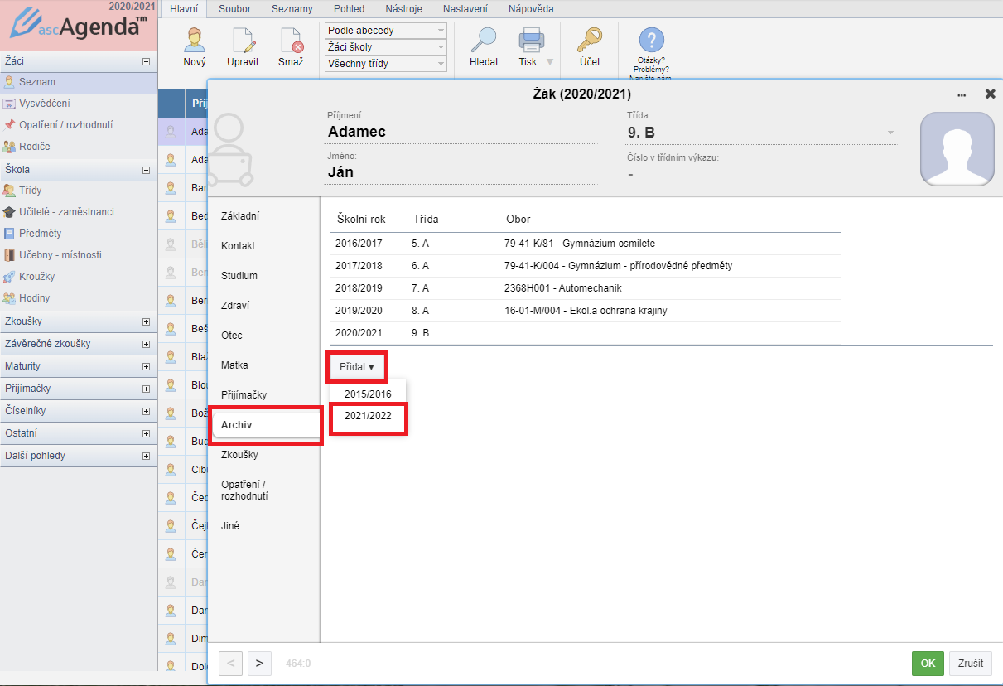Click the Tisk printer icon
The height and width of the screenshot is (686, 1003).
click(x=531, y=40)
